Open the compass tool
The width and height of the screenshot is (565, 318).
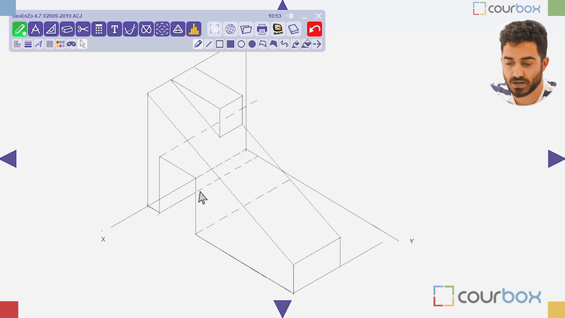coord(35,29)
